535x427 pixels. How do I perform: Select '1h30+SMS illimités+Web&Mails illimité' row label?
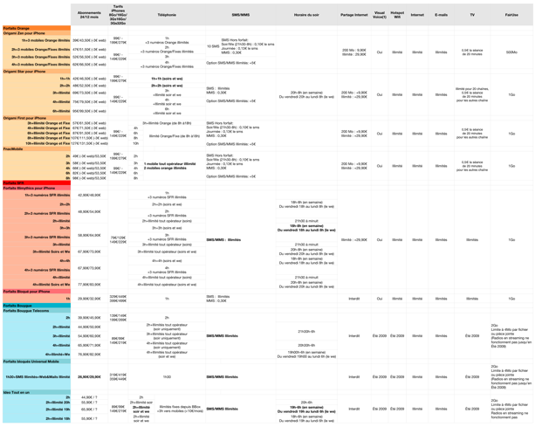click(38, 377)
